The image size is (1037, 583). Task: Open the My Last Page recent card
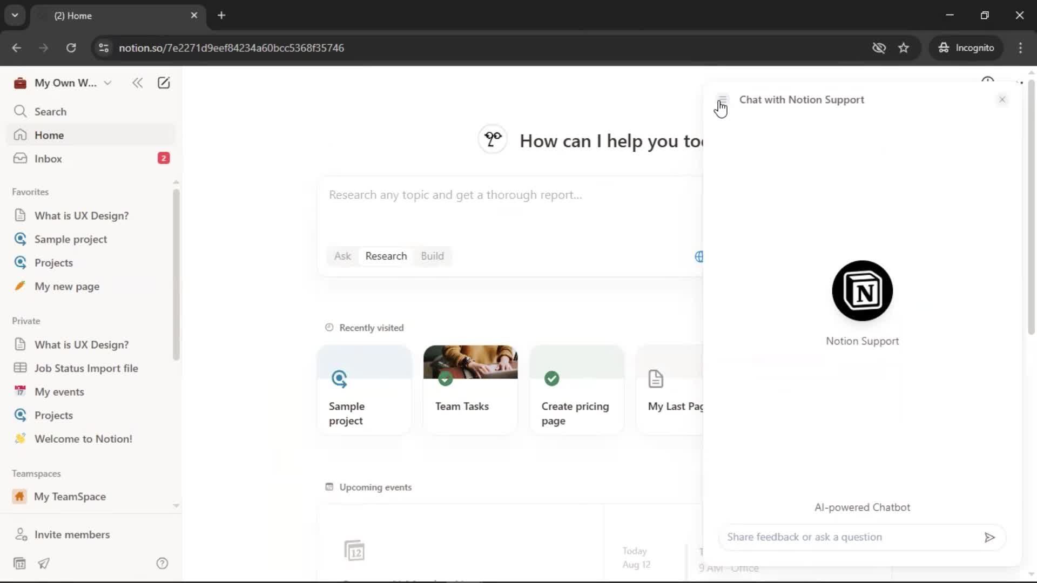pos(670,390)
